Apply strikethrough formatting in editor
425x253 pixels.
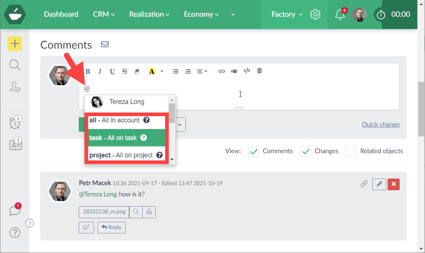tap(124, 71)
